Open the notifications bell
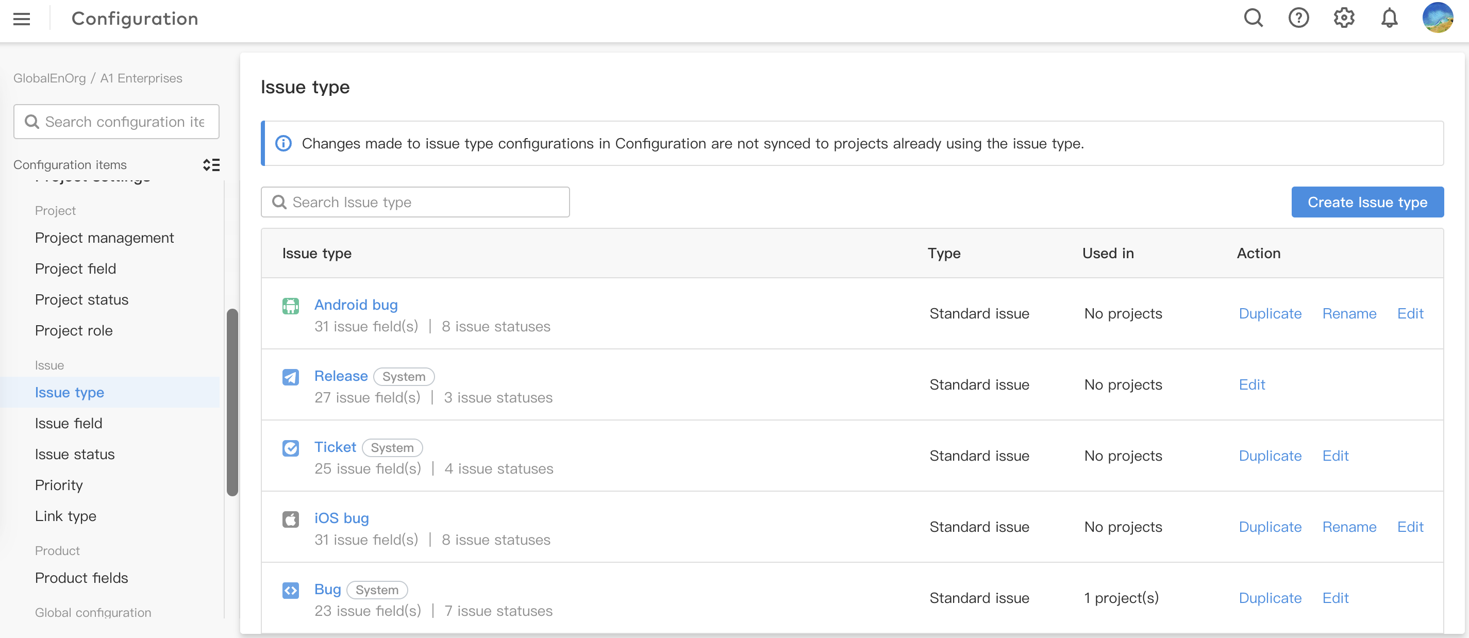This screenshot has width=1469, height=638. [1389, 18]
